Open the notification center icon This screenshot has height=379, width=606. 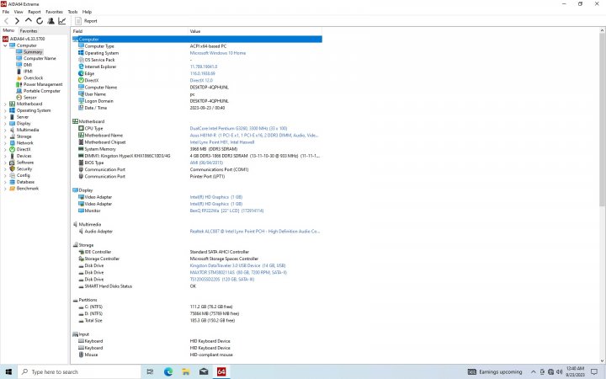pos(594,371)
